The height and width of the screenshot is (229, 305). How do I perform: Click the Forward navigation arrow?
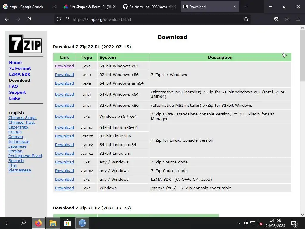click(x=18, y=19)
